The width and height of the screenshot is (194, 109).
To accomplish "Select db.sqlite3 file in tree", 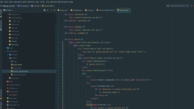I will 13,95.
